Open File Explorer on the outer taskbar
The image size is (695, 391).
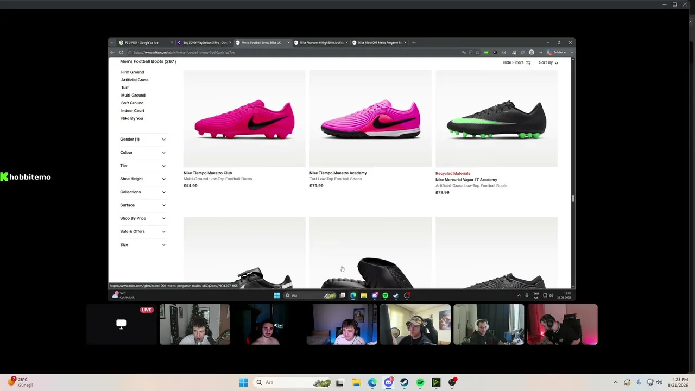[356, 382]
